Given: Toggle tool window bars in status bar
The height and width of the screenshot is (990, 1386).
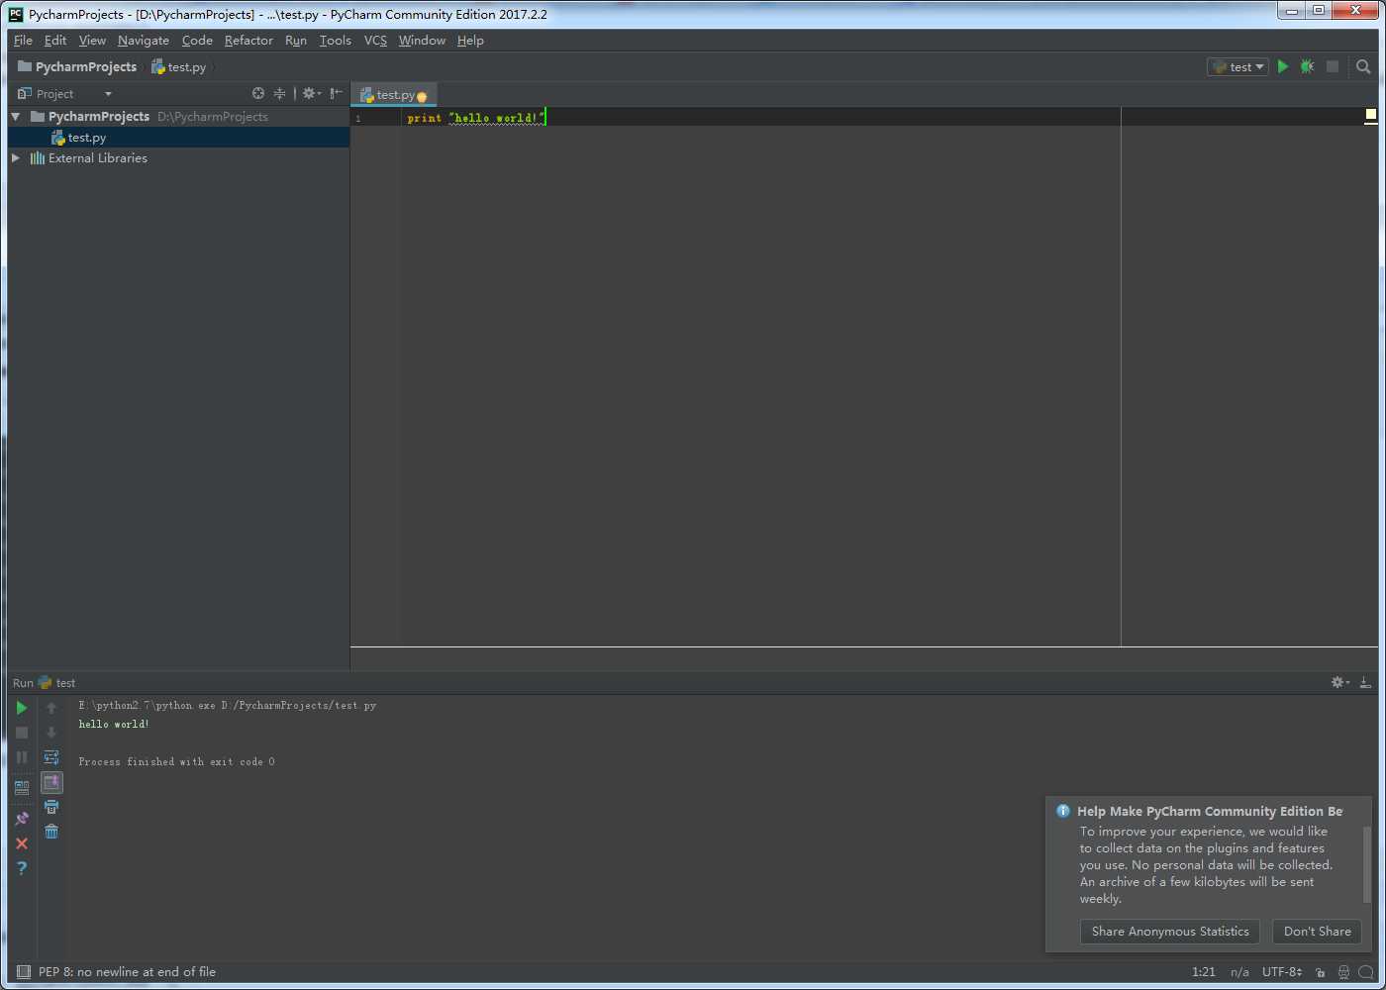Looking at the screenshot, I should [24, 972].
